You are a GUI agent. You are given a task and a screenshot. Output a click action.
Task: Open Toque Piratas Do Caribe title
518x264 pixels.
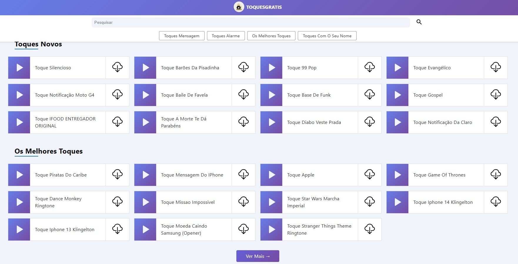(x=61, y=175)
